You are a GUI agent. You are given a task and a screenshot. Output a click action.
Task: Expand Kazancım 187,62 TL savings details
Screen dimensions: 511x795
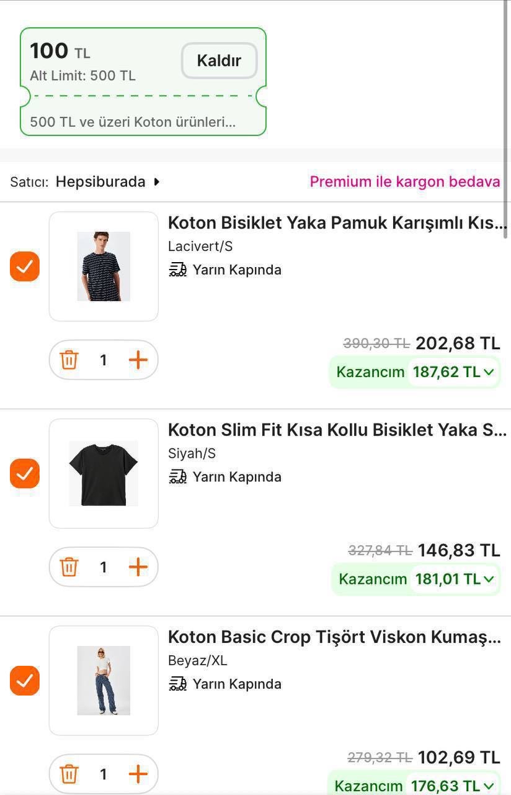click(x=489, y=372)
